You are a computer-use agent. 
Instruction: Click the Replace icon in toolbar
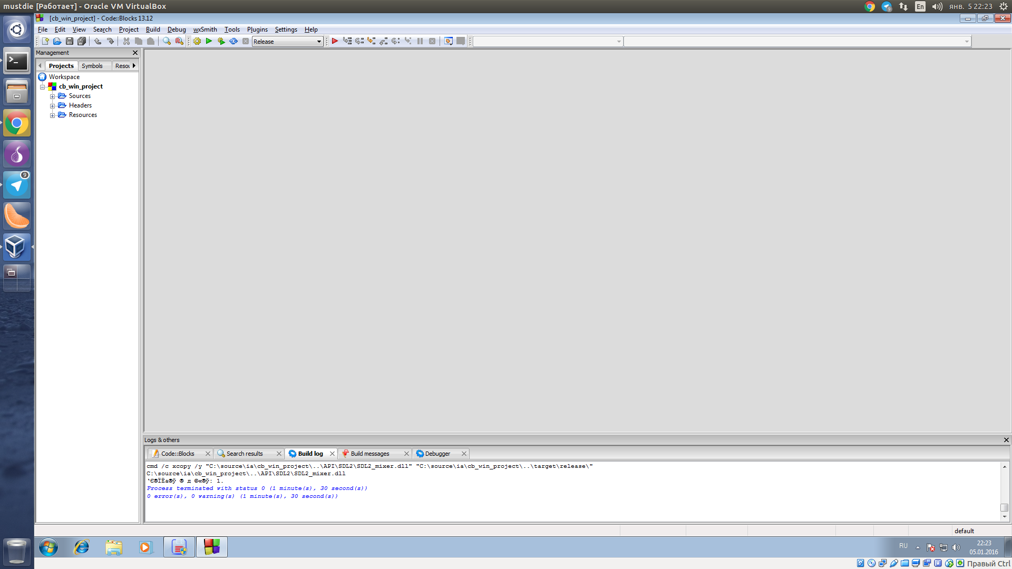coord(179,41)
